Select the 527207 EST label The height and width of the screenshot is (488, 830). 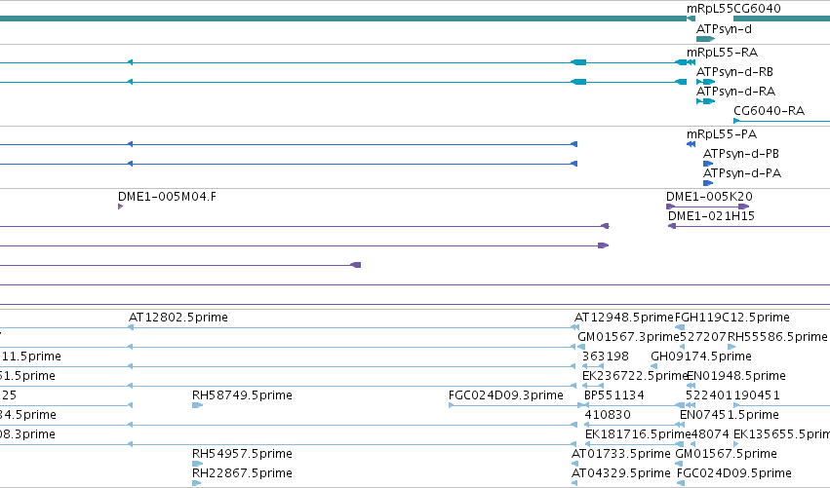point(702,337)
